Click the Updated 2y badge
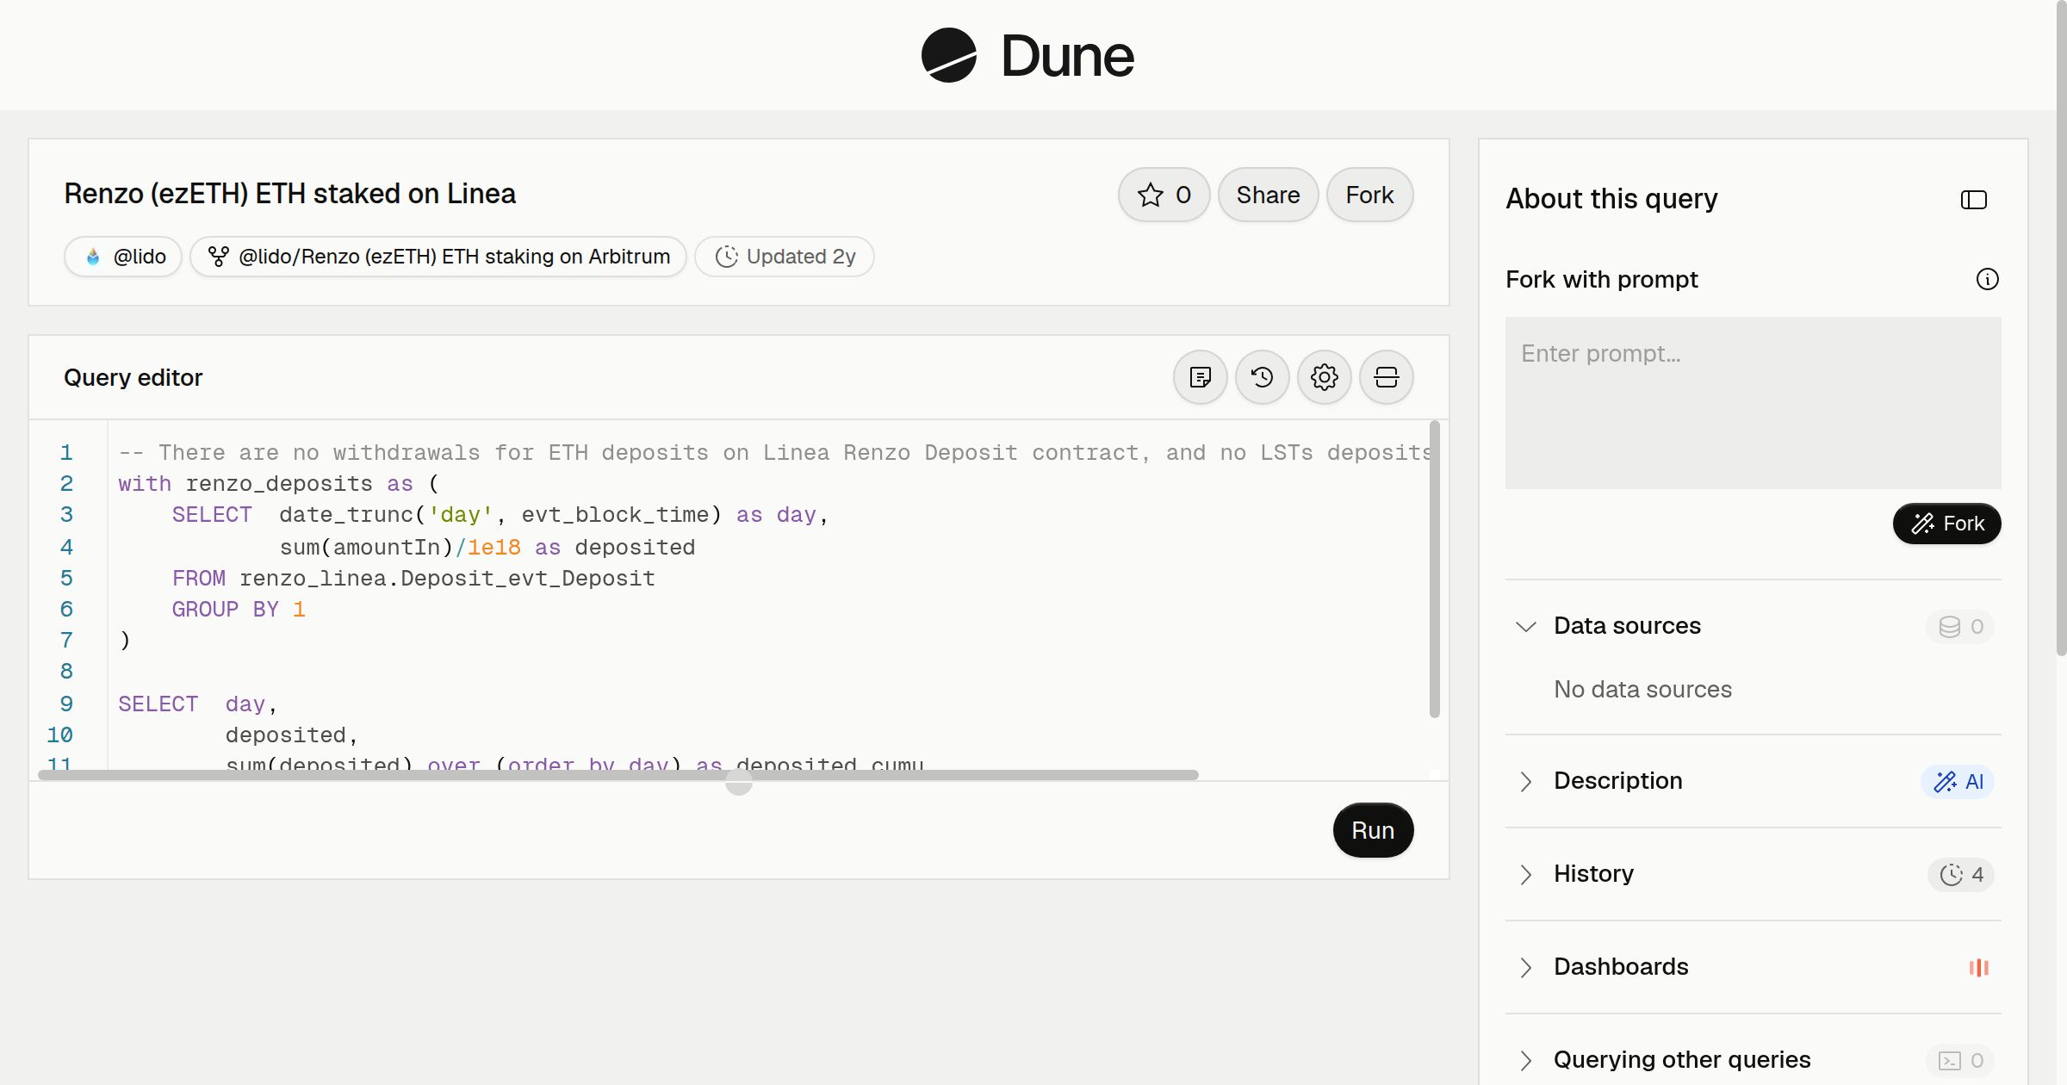The width and height of the screenshot is (2067, 1085). (x=785, y=257)
